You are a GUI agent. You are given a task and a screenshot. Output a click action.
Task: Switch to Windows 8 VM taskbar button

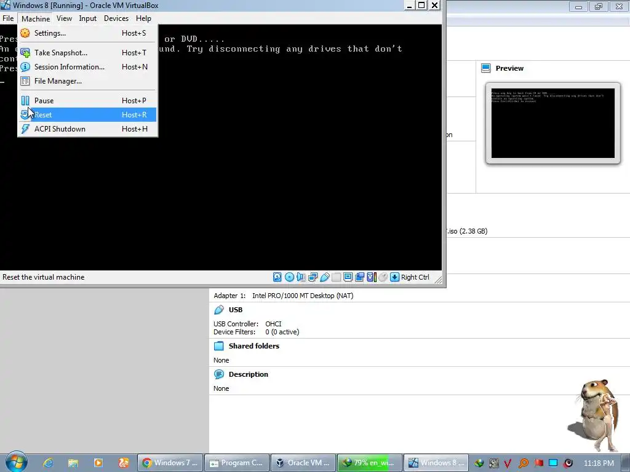click(x=437, y=463)
